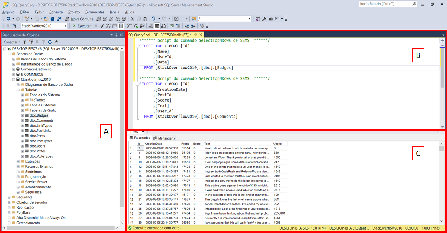Click the DMX query icon
Screen dimensions: 447x233
pos(111,19)
